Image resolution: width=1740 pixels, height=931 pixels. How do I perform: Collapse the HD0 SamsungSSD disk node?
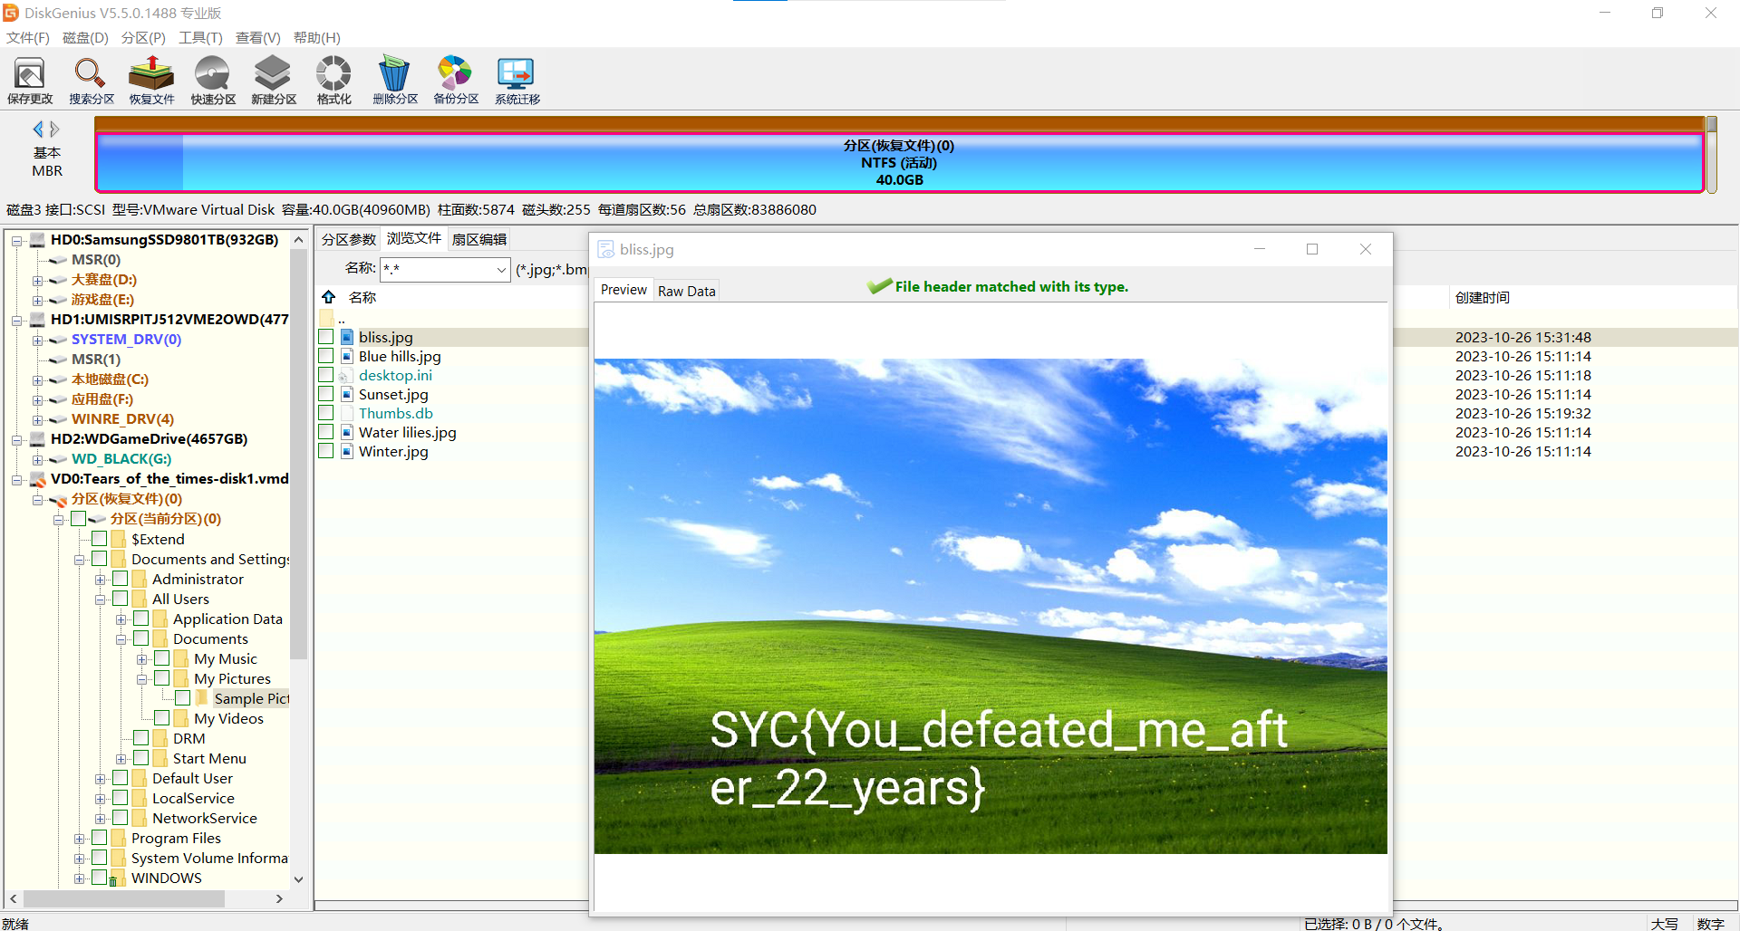[x=16, y=241]
